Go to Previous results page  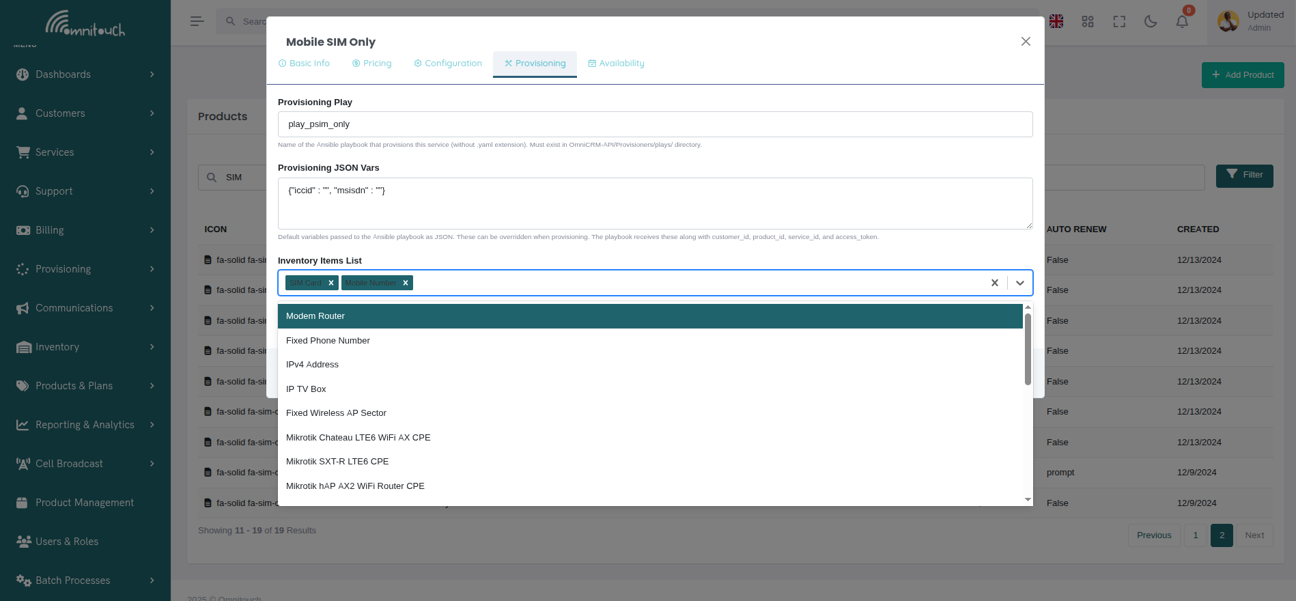click(1153, 535)
